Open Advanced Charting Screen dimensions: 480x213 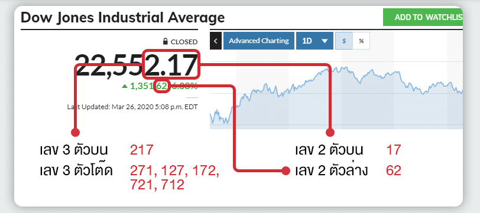(x=259, y=41)
